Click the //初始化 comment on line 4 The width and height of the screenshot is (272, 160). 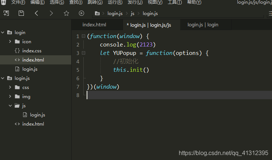126,61
